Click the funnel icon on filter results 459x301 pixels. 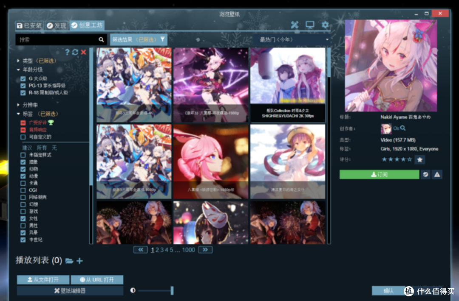coord(162,39)
